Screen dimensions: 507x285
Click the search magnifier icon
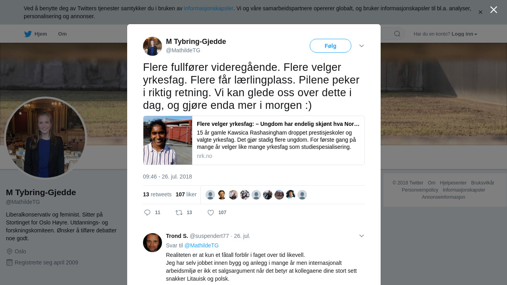click(397, 34)
